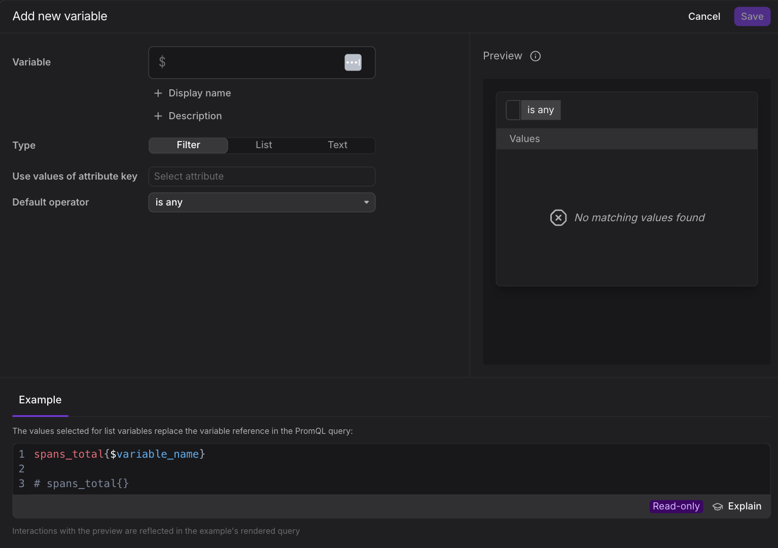Click line 1 of the PromQL example
778x548 pixels.
click(x=120, y=454)
